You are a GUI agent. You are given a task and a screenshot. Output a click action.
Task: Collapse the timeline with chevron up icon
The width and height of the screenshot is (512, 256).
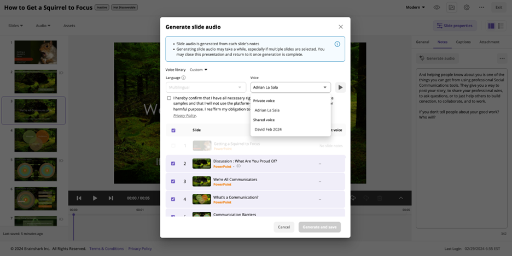(x=400, y=198)
